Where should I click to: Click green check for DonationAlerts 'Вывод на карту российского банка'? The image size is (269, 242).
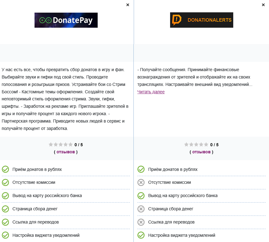[x=141, y=196]
